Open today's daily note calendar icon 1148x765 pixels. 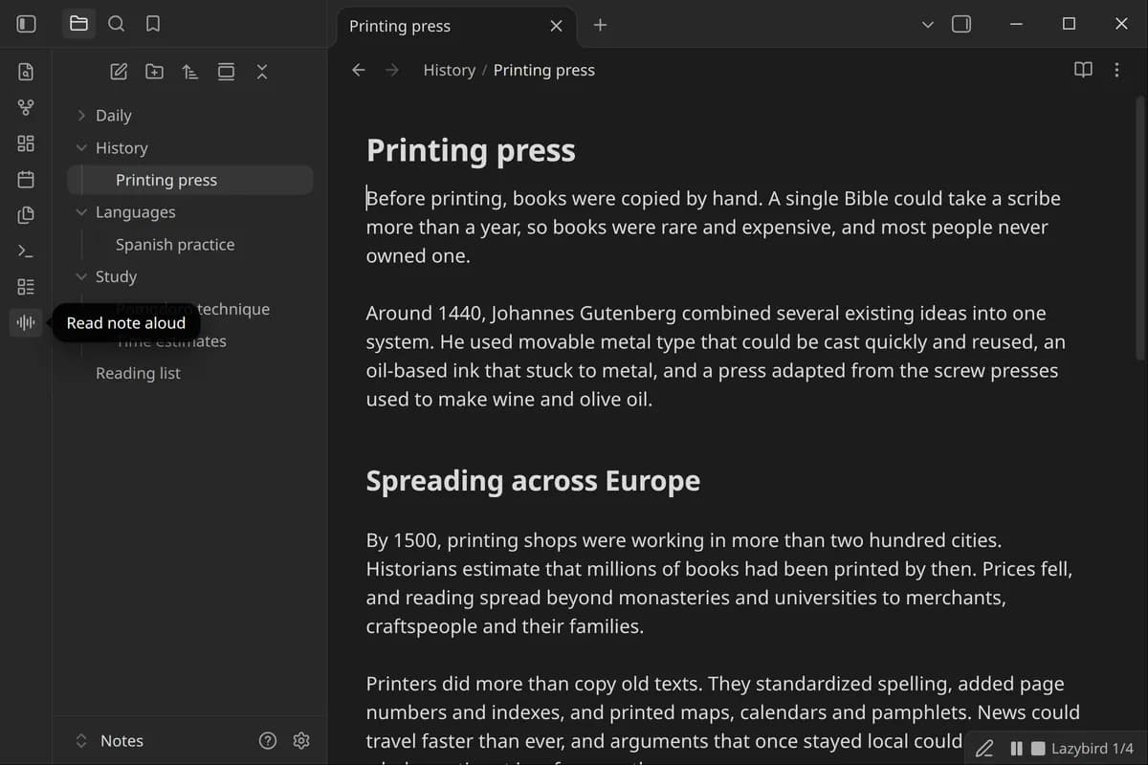click(x=26, y=179)
